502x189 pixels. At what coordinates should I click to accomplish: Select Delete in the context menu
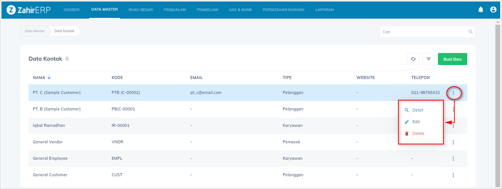[x=418, y=133]
